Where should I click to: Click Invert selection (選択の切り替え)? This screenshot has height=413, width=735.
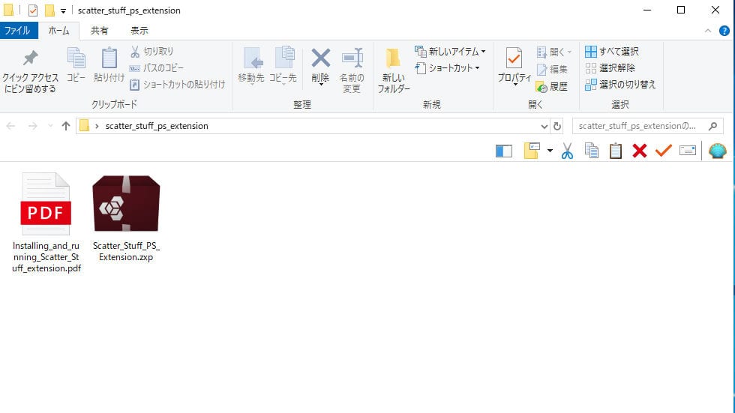621,84
